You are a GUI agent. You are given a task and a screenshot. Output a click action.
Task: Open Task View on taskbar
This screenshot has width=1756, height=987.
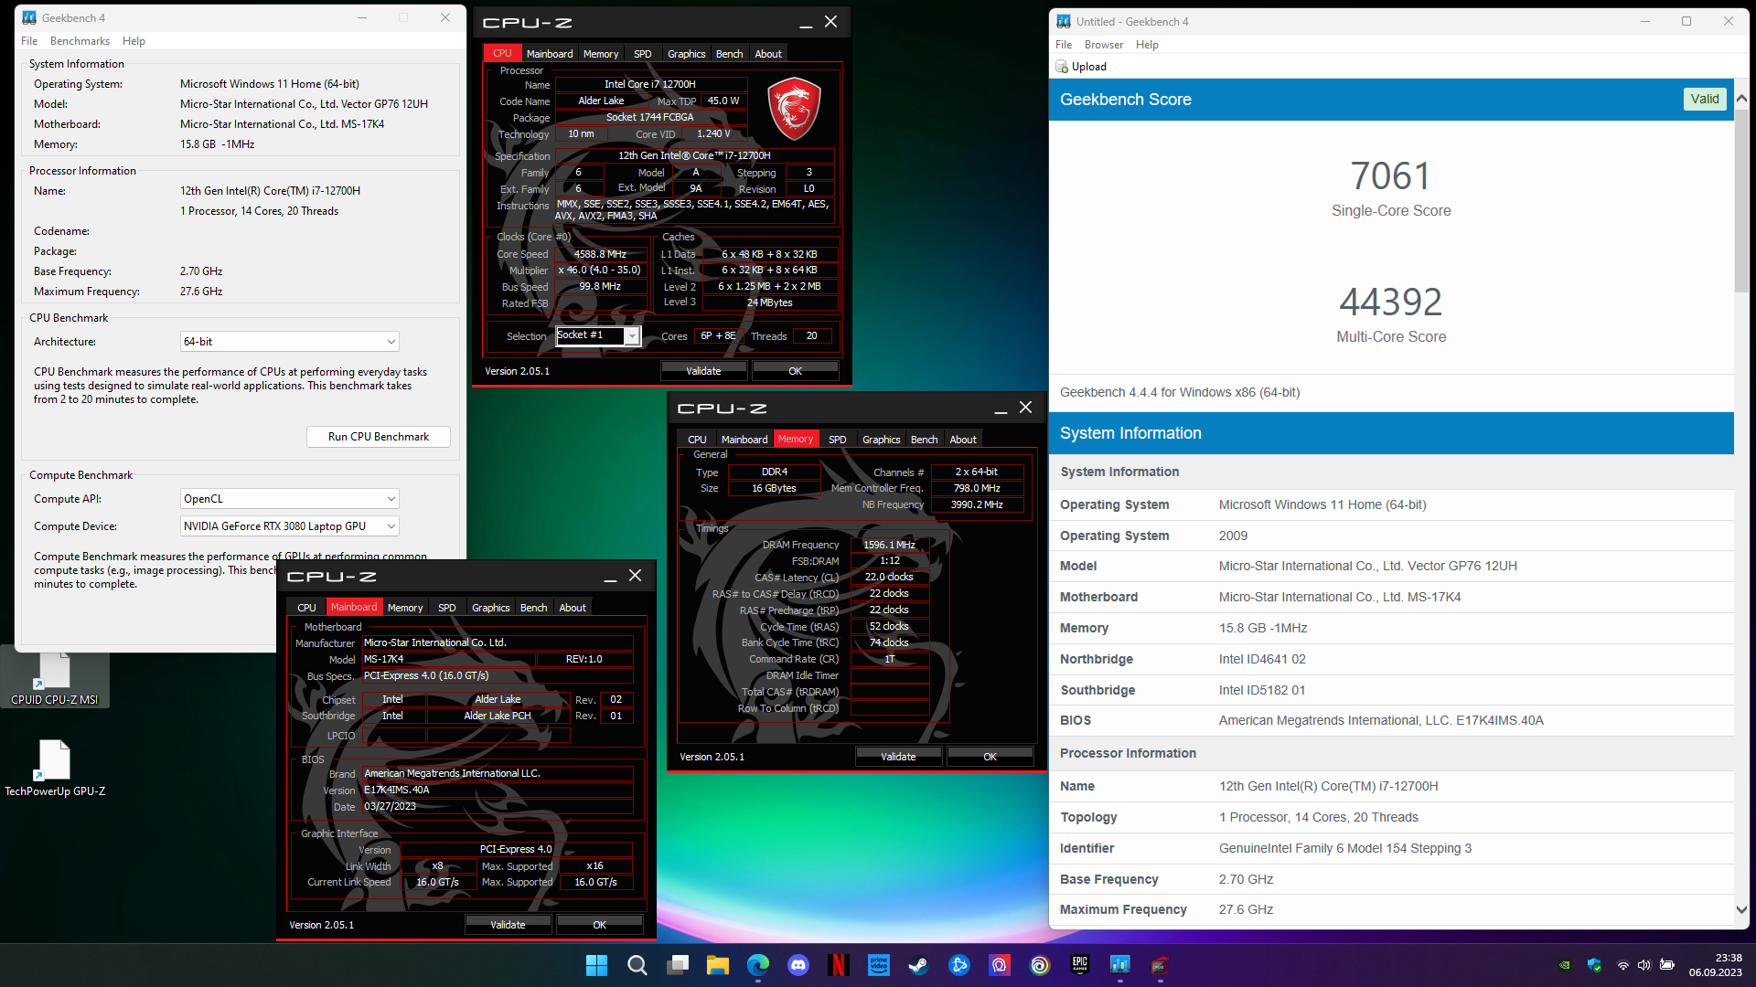point(678,965)
